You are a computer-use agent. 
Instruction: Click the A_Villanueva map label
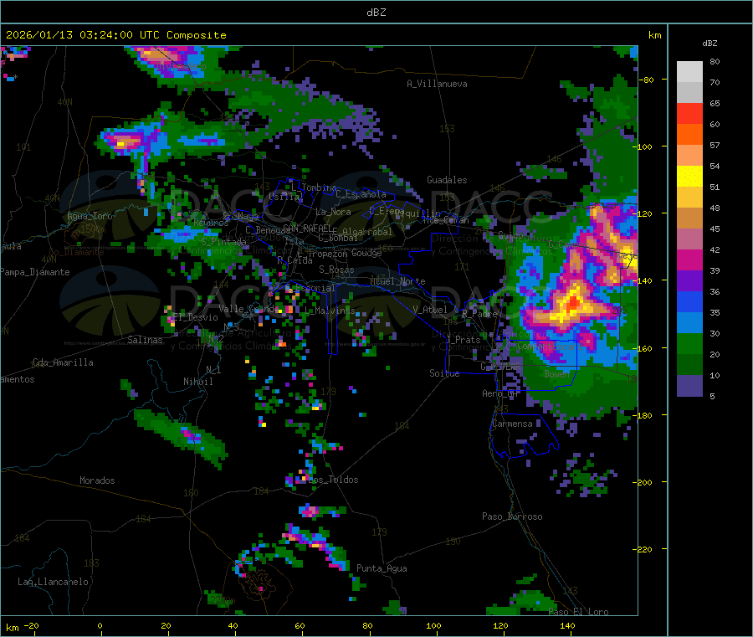(x=437, y=84)
